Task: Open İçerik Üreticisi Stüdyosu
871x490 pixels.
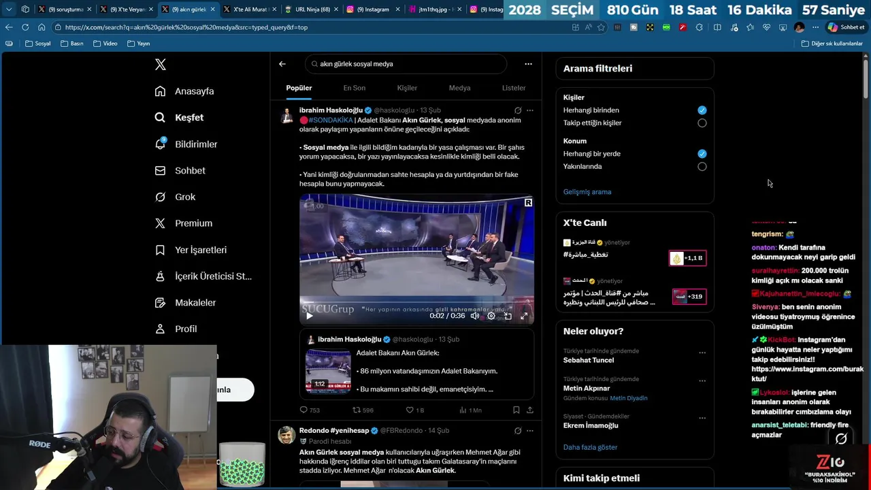Action: coord(203,276)
